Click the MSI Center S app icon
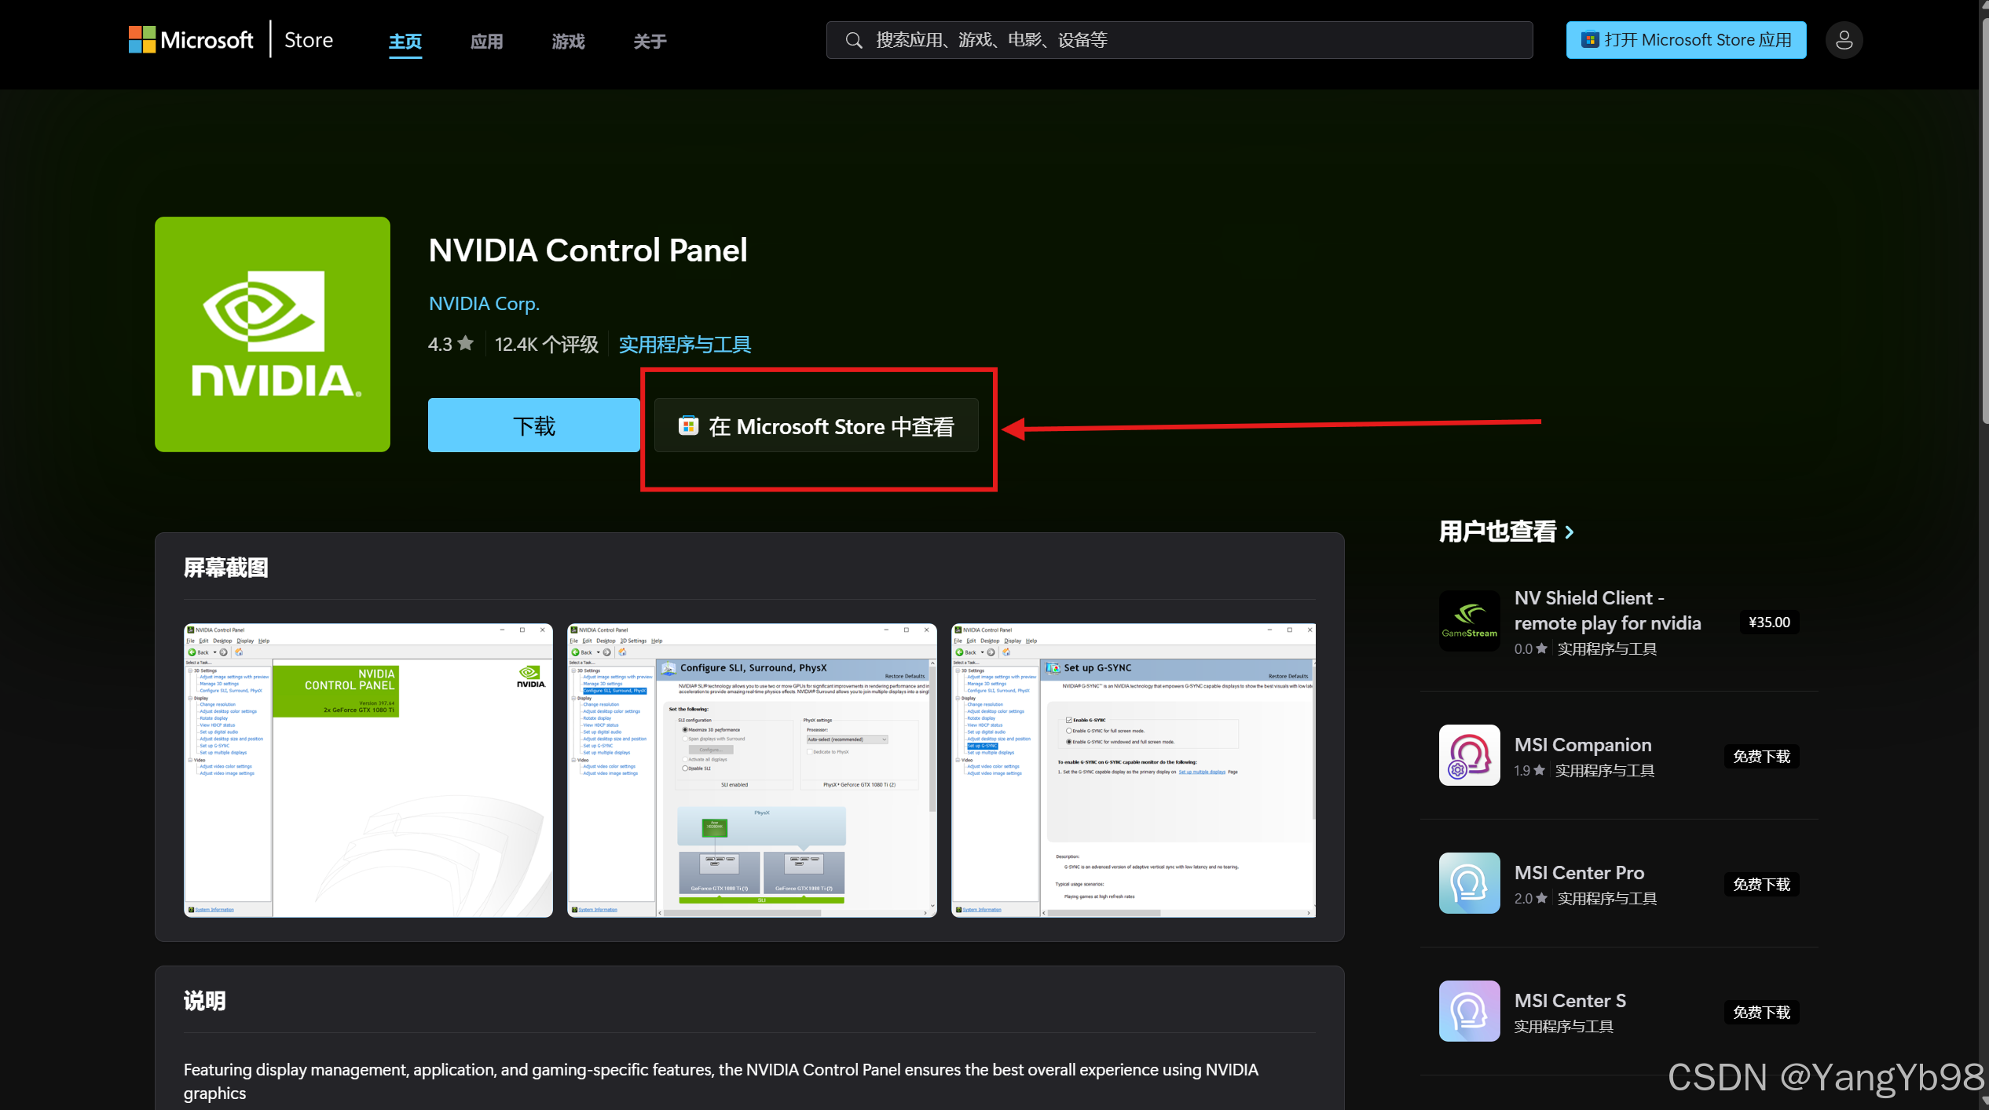1989x1110 pixels. coord(1469,1011)
